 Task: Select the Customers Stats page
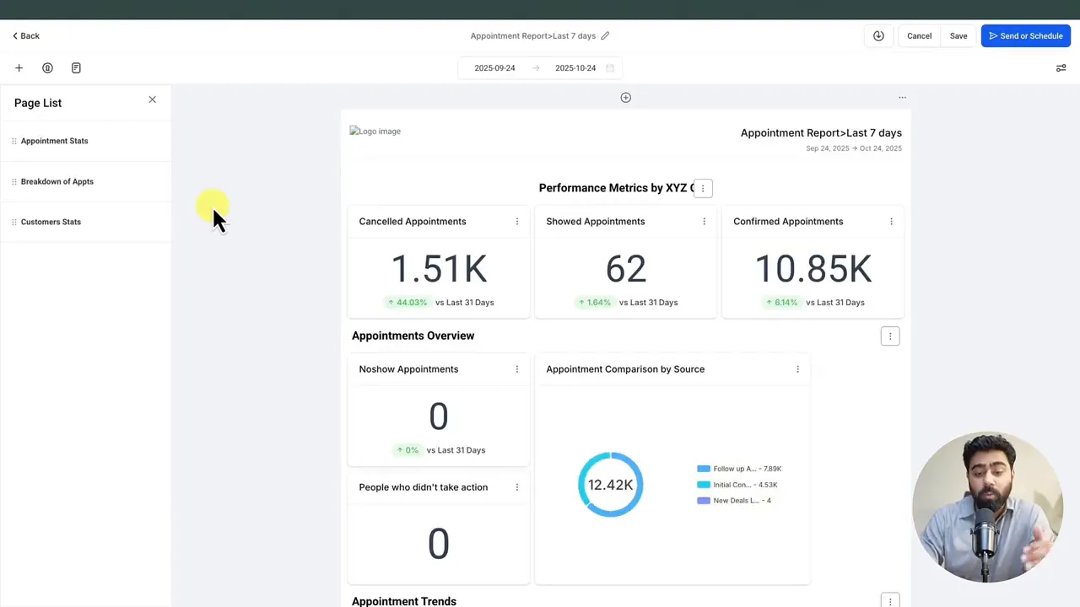coord(85,222)
